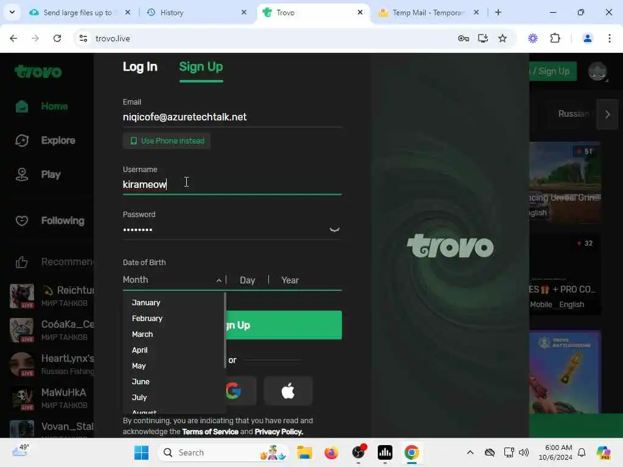
Task: Click the Email input field
Action: pyautogui.click(x=232, y=117)
